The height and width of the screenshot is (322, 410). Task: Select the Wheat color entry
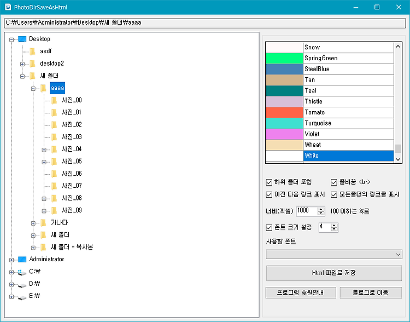click(330, 145)
